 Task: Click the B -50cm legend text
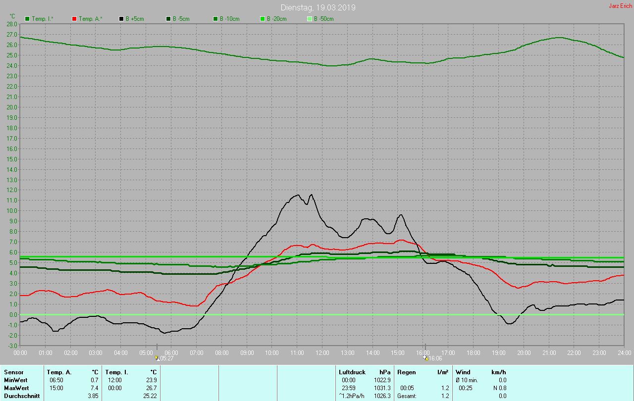(324, 19)
